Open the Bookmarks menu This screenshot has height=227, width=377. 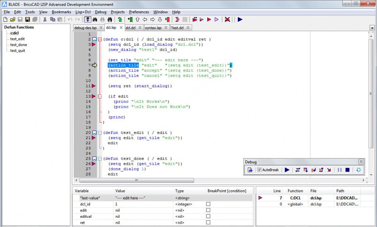[61, 12]
